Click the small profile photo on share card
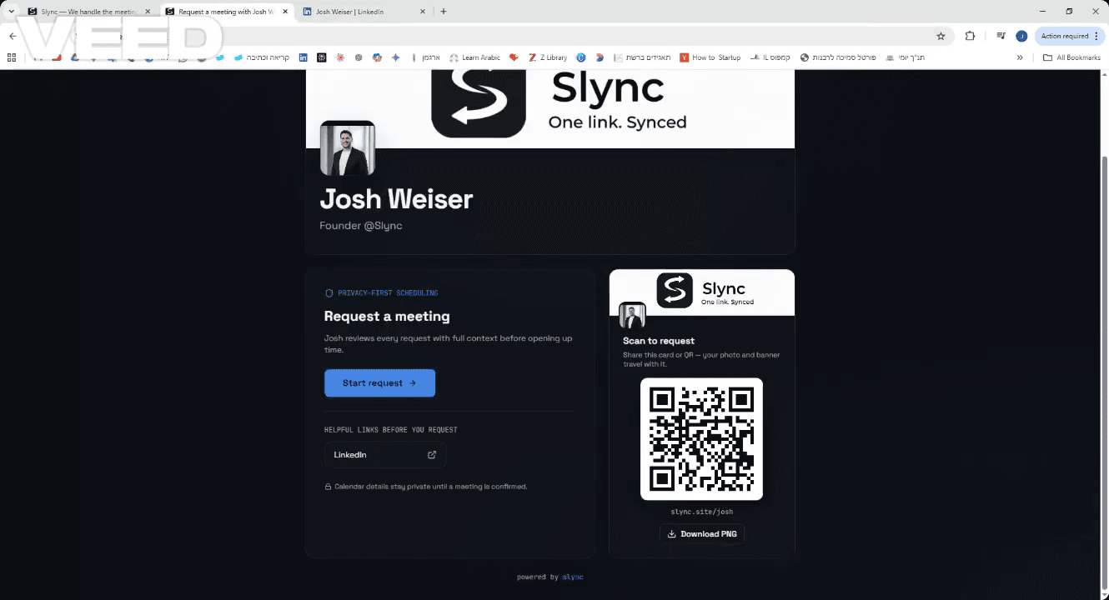The height and width of the screenshot is (600, 1109). [632, 316]
